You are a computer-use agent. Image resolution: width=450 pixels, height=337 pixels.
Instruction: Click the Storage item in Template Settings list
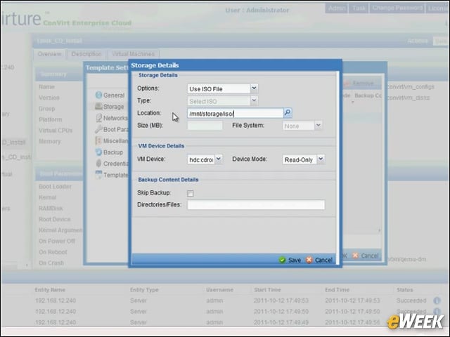pyautogui.click(x=110, y=107)
